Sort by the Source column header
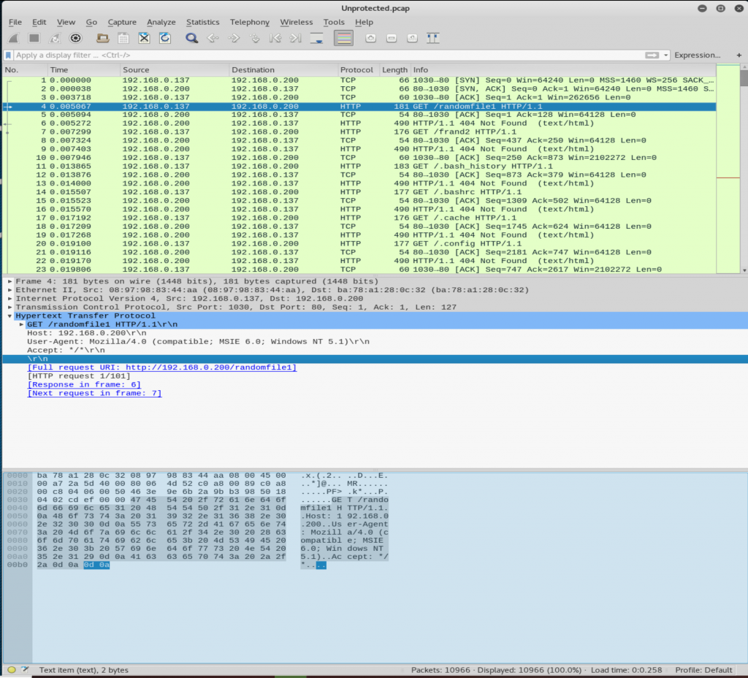Viewport: 748px width, 678px height. pos(174,69)
